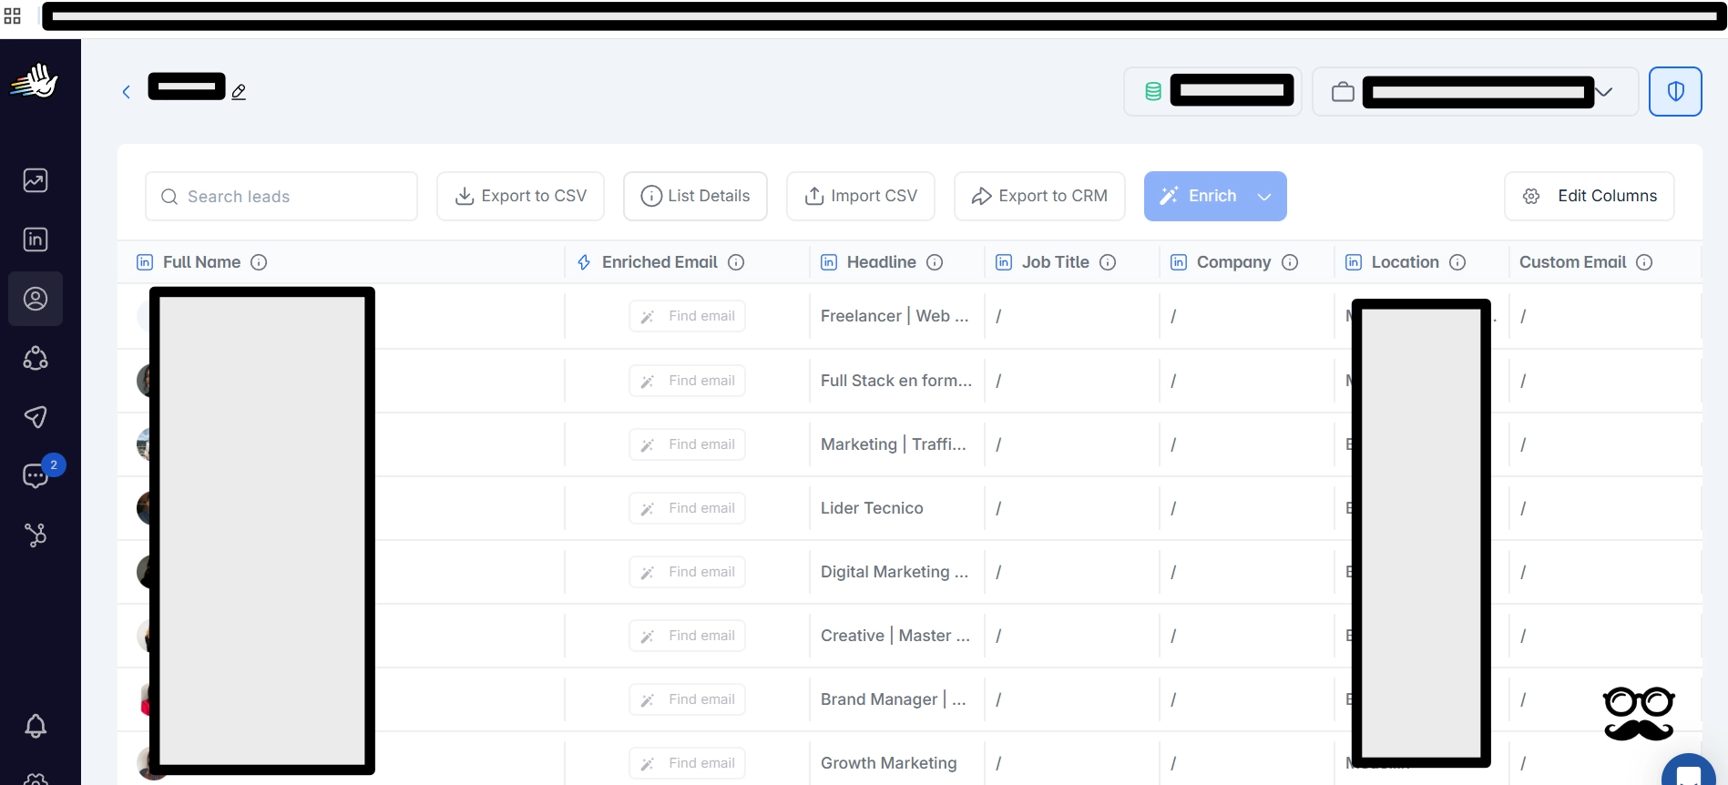Image resolution: width=1728 pixels, height=785 pixels.
Task: Show info for Location column
Action: (1457, 262)
